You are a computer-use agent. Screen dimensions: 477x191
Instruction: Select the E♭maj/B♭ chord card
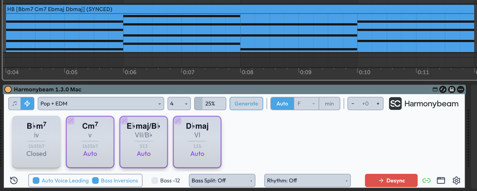(x=144, y=142)
